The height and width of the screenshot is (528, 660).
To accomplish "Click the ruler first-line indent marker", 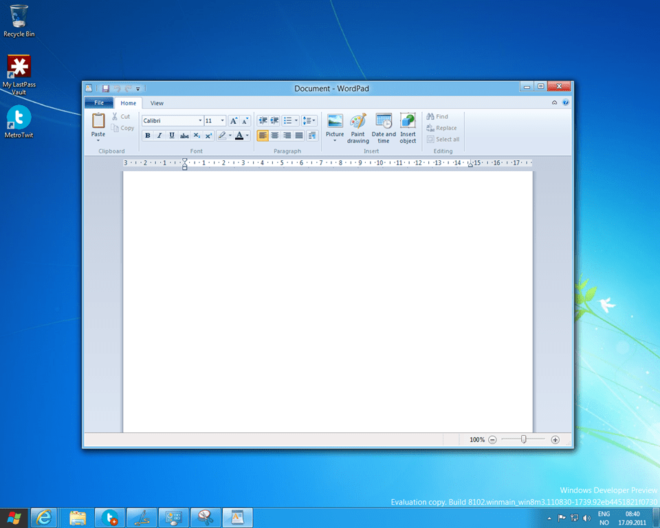I will click(184, 160).
